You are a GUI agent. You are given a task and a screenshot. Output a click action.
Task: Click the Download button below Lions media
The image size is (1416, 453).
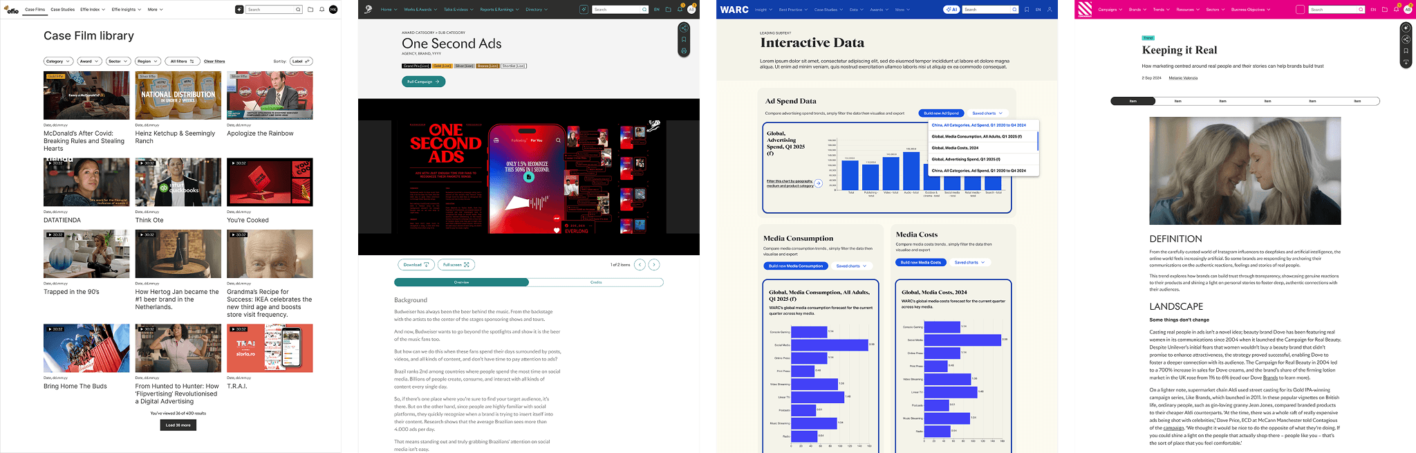(x=416, y=264)
